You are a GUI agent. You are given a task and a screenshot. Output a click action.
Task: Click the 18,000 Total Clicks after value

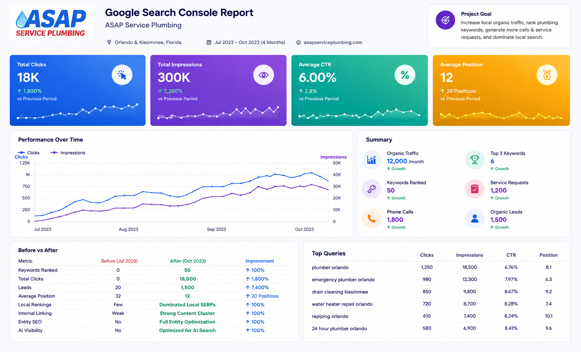tap(188, 279)
